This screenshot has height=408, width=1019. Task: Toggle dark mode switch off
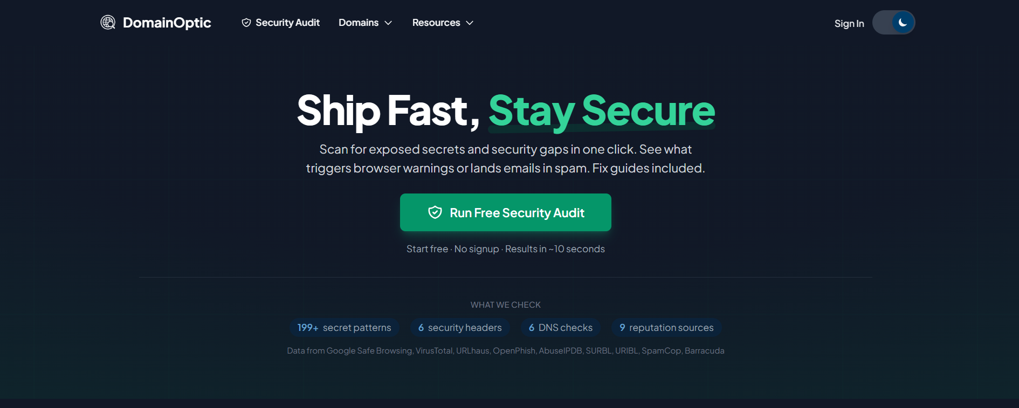coord(893,23)
